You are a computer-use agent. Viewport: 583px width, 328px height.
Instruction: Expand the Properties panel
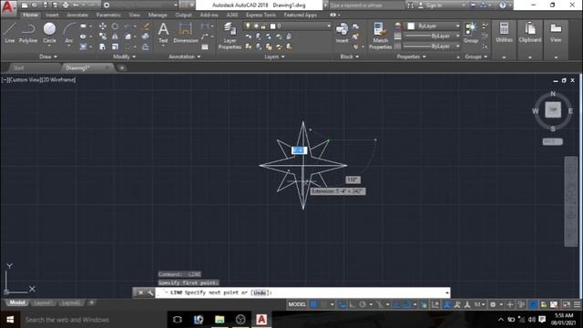tap(411, 56)
